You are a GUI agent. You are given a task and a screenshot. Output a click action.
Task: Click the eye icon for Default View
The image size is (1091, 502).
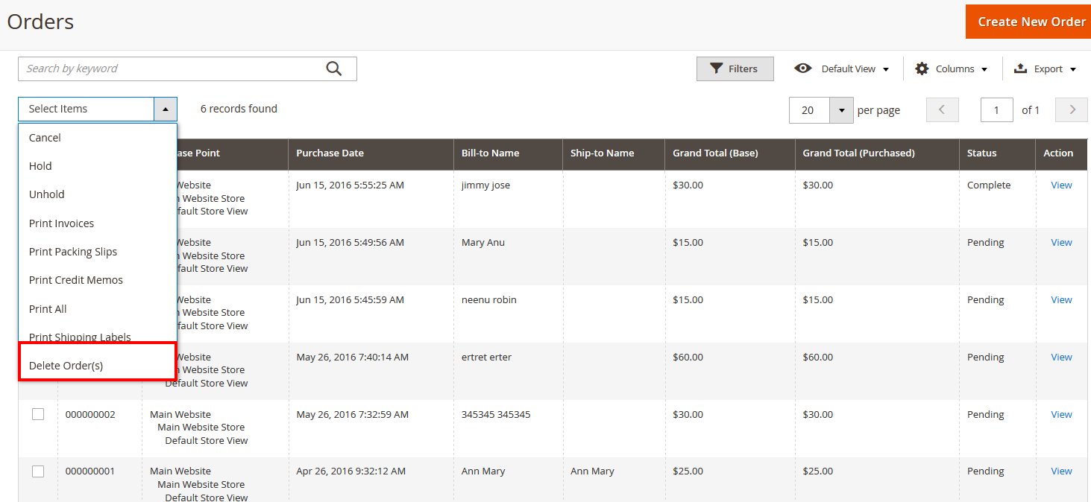802,69
